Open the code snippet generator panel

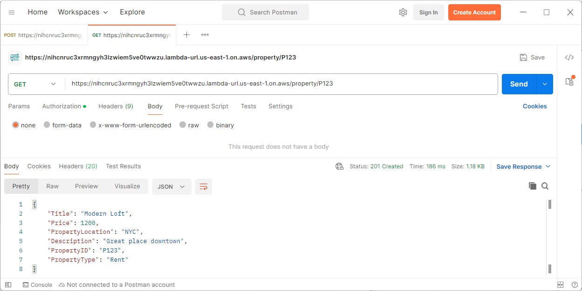click(569, 57)
